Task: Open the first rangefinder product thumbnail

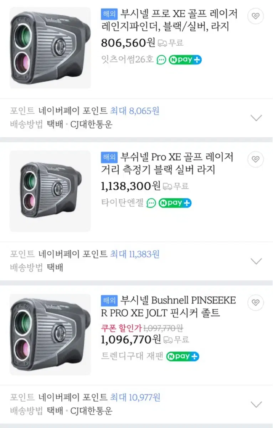Action: click(x=50, y=48)
